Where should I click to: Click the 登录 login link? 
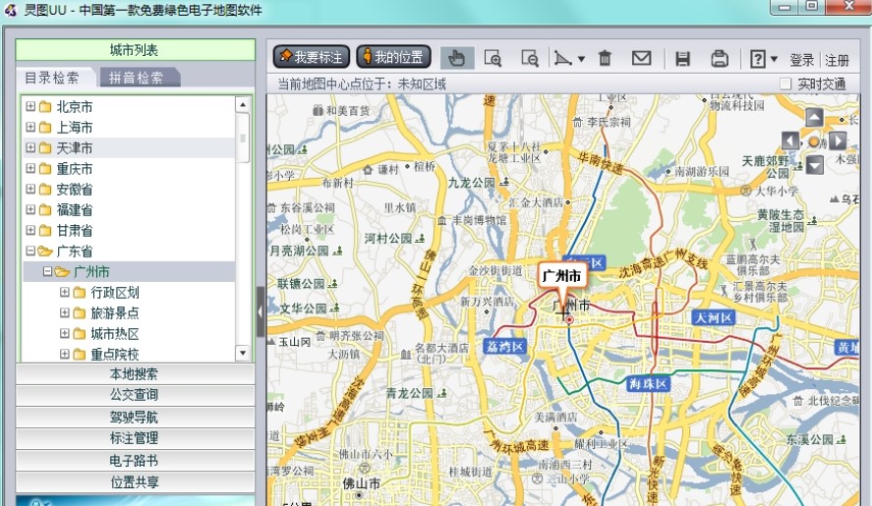point(801,60)
